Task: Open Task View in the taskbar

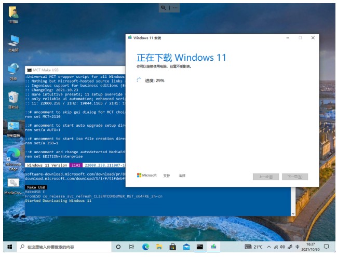Action: (132, 247)
